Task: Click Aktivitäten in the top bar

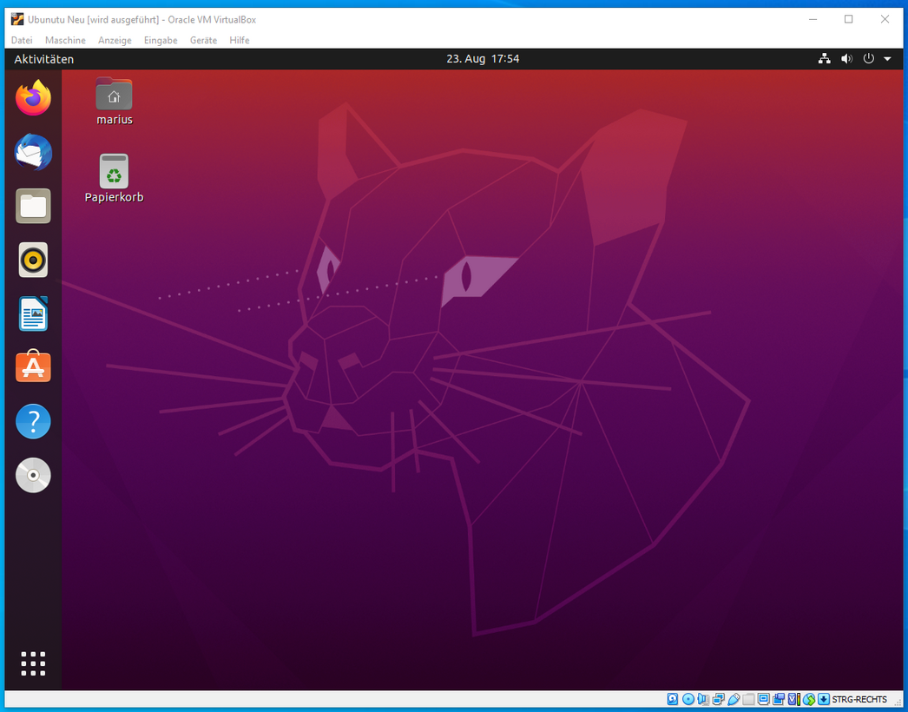Action: click(44, 59)
